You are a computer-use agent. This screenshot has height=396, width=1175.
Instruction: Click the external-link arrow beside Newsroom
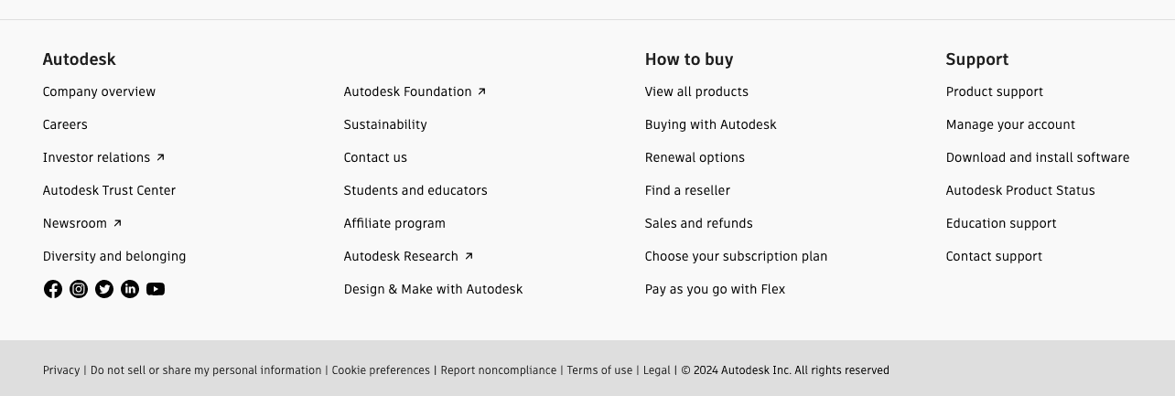pos(117,223)
